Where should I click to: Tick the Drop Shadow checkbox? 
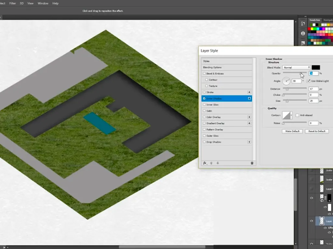tap(204, 142)
